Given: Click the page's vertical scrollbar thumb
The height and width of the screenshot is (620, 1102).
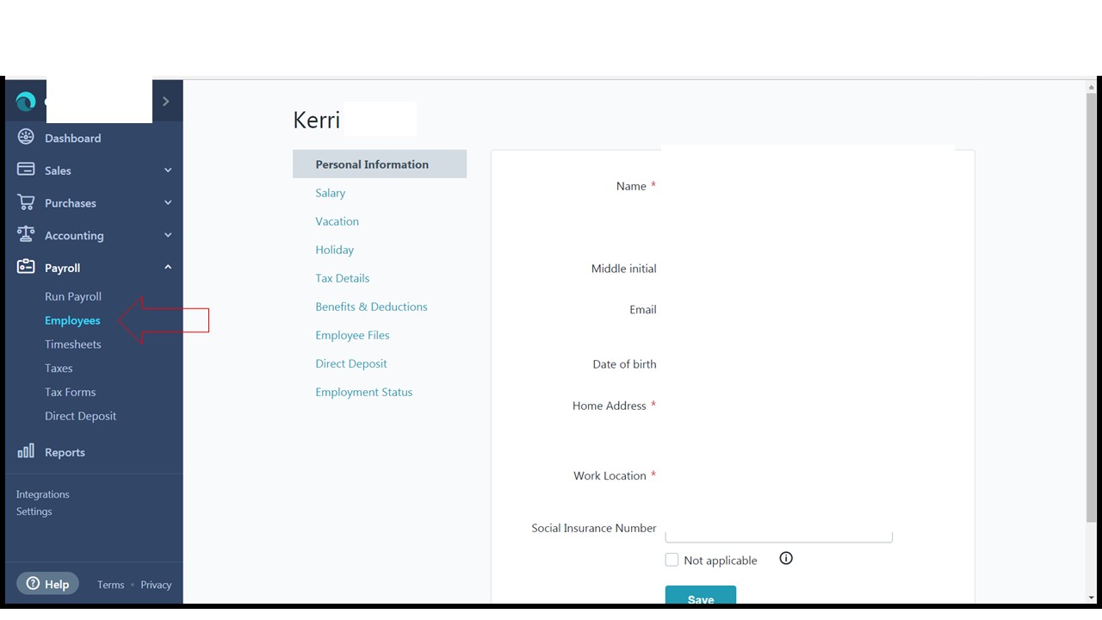Looking at the screenshot, I should click(1092, 306).
